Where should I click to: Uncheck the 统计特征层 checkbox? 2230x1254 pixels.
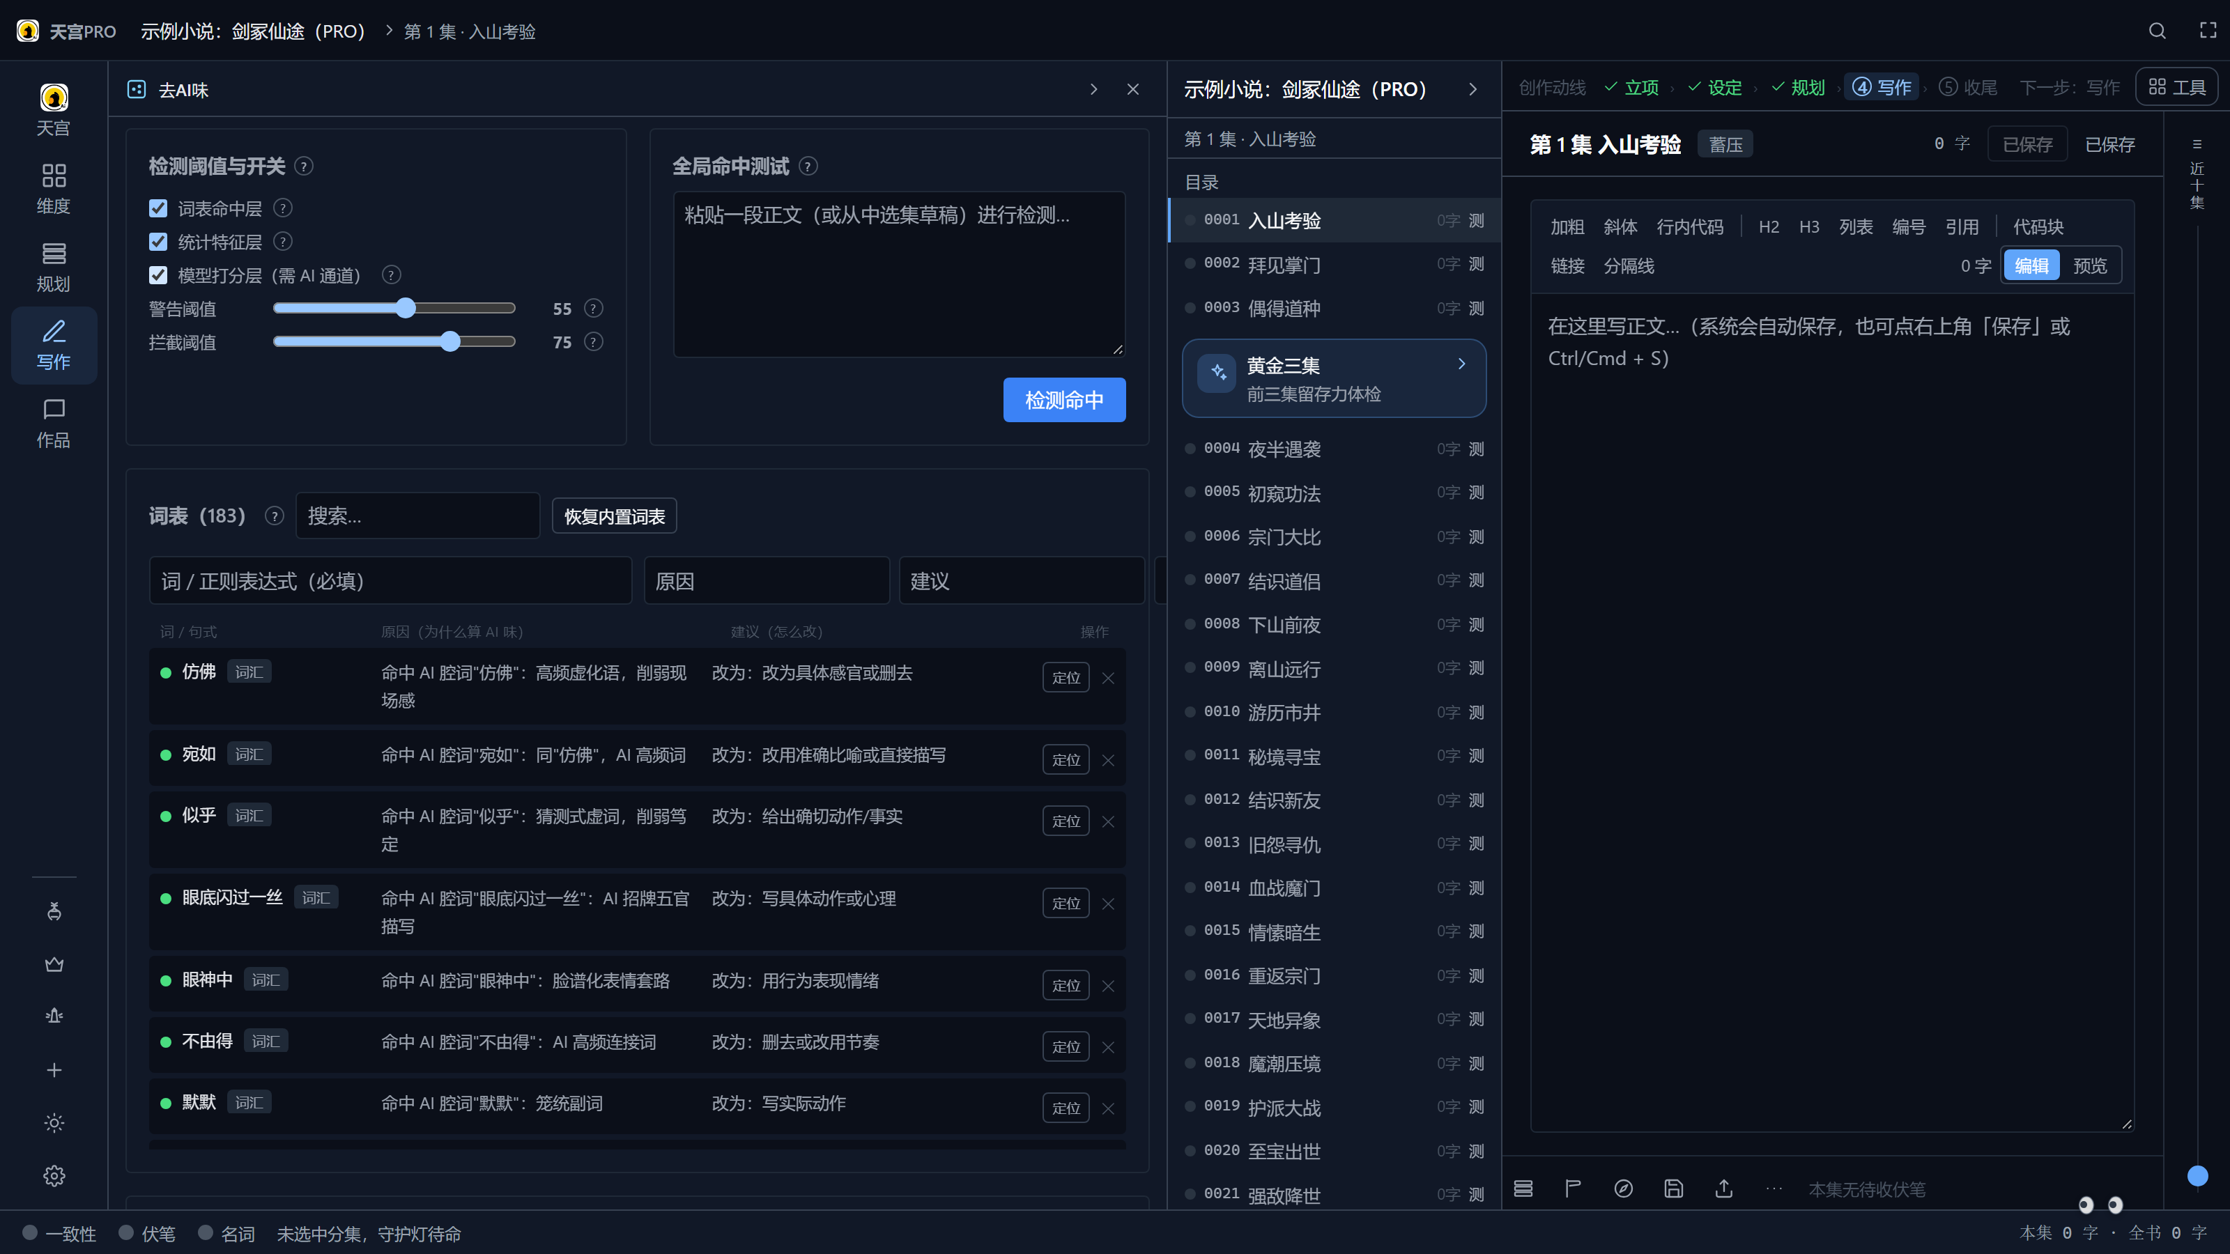click(157, 242)
